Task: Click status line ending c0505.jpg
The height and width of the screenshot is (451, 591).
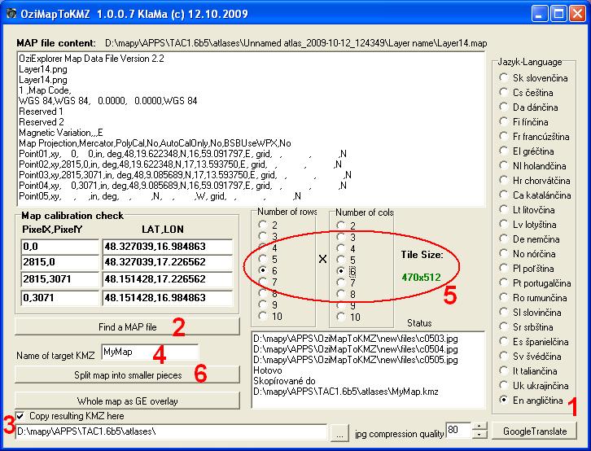Action: point(356,360)
